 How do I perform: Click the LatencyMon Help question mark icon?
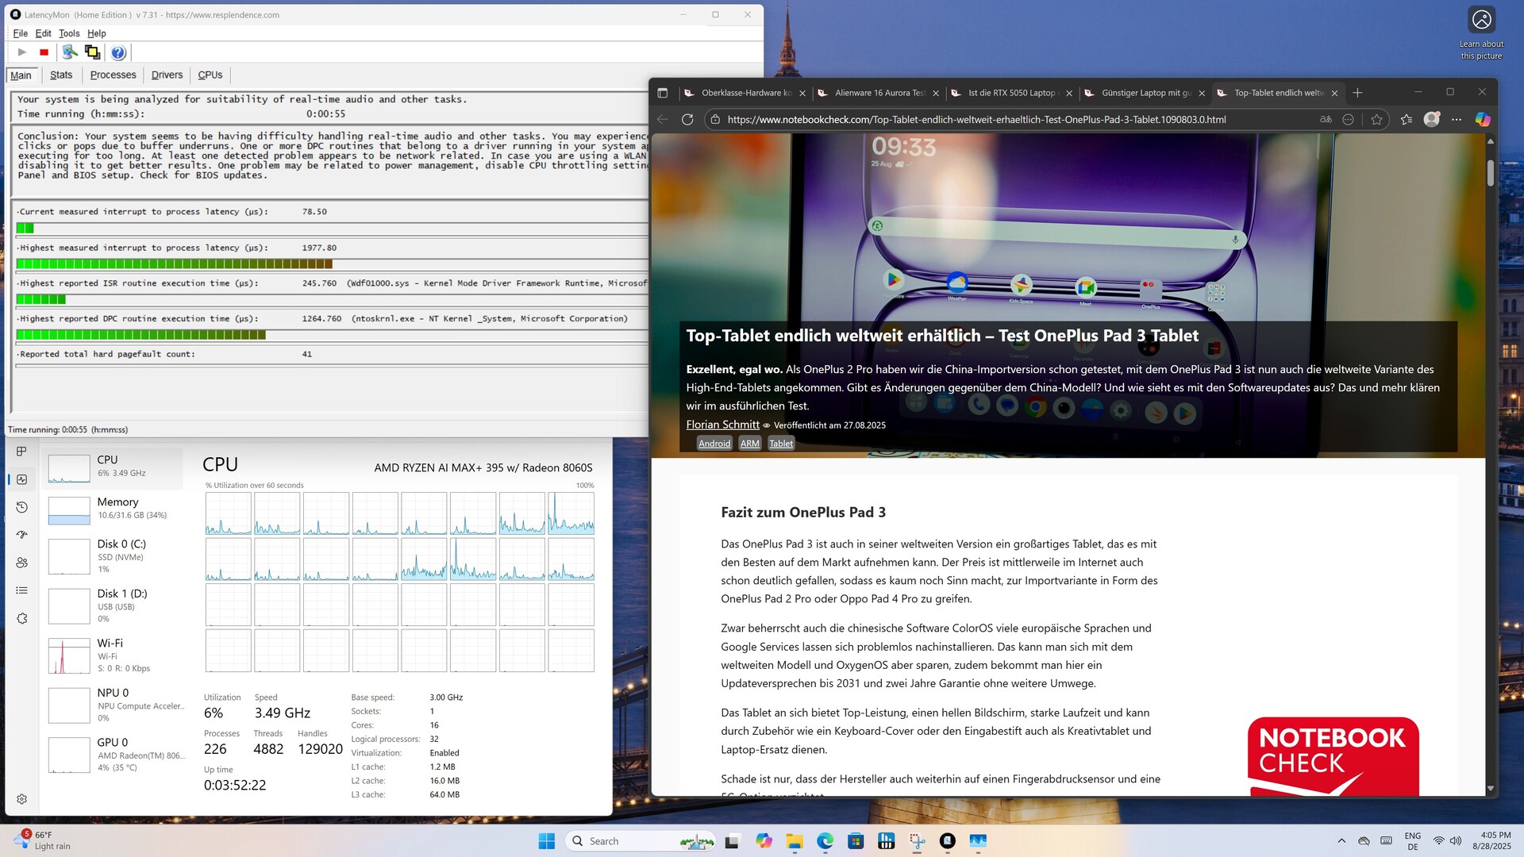(118, 52)
